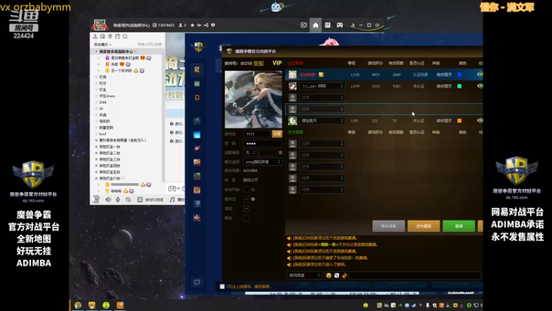Click the first taskbar application icon
Screen dimensions: 552x311
coord(78,305)
